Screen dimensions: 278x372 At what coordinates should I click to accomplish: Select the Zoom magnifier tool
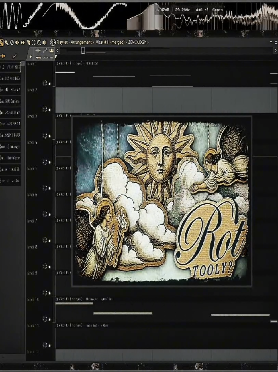pyautogui.click(x=39, y=43)
